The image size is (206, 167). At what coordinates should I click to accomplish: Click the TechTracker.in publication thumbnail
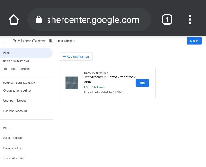tap(72, 83)
